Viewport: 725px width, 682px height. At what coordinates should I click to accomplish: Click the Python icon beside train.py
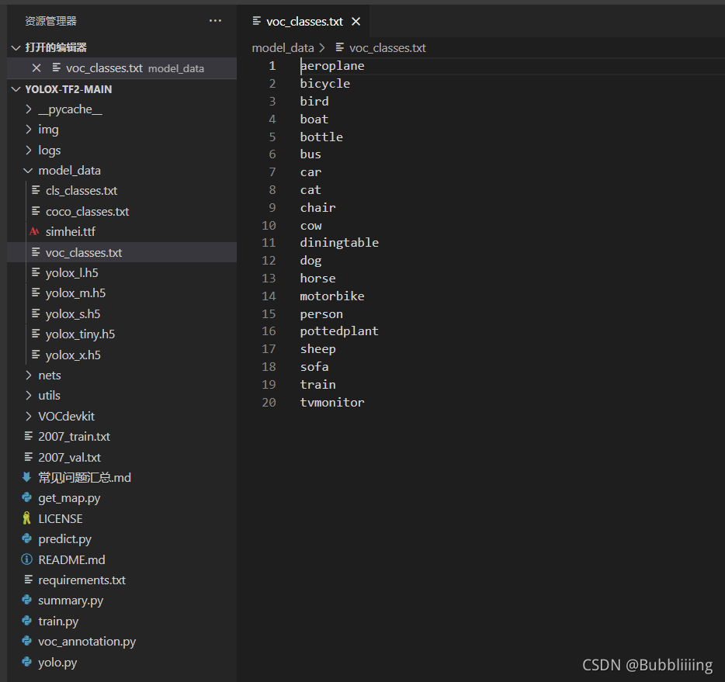[x=27, y=621]
